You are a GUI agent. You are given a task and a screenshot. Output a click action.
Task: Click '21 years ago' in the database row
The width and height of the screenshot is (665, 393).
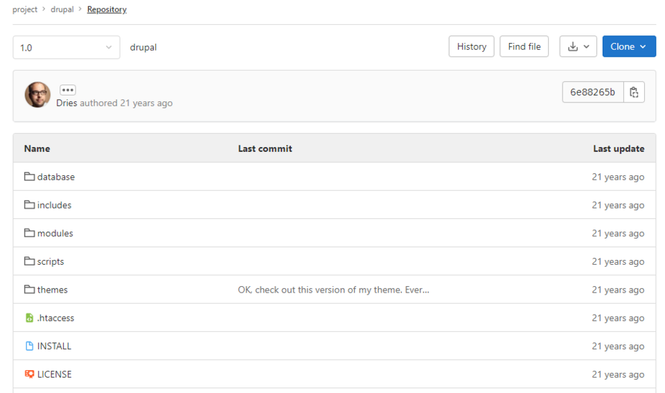coord(618,177)
